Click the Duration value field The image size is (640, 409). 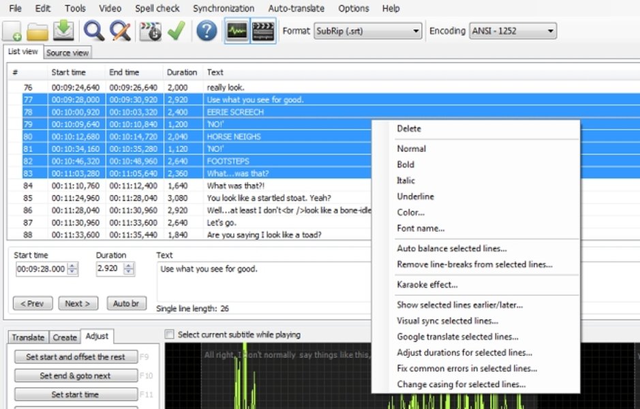(x=109, y=268)
